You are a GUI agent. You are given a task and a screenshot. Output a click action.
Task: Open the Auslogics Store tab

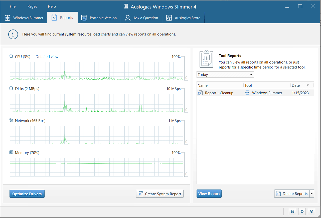click(x=183, y=18)
